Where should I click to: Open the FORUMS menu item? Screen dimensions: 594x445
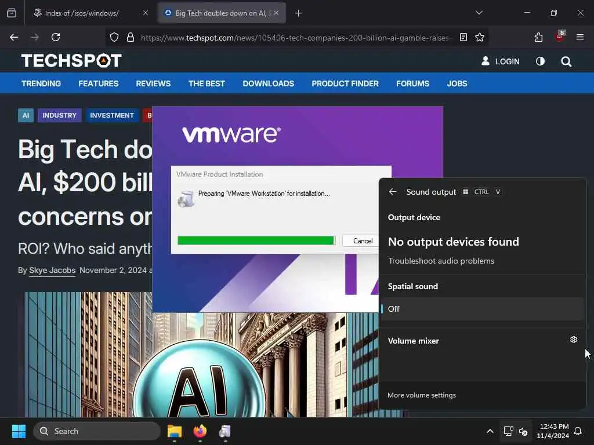click(x=412, y=83)
